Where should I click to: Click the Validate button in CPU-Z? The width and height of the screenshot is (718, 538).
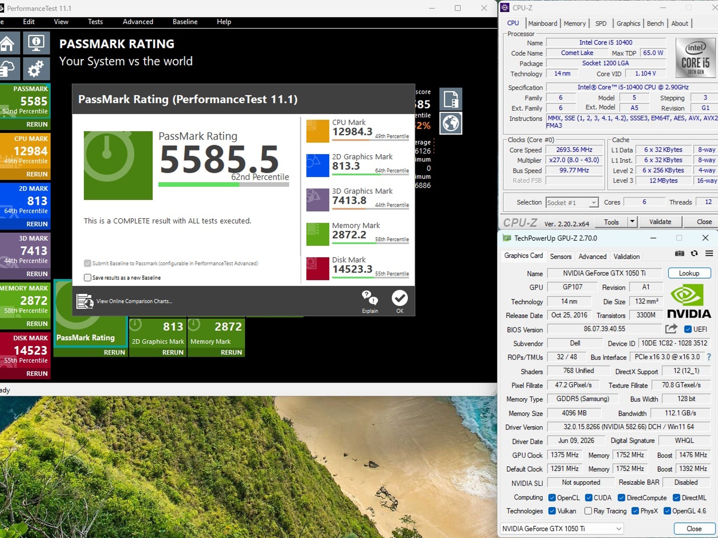pos(660,222)
